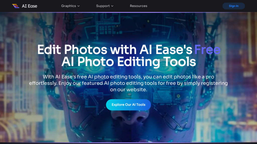Click the paragraph line ending with 'like a pro'
Viewport: 257px width, 144px height.
tap(128, 77)
